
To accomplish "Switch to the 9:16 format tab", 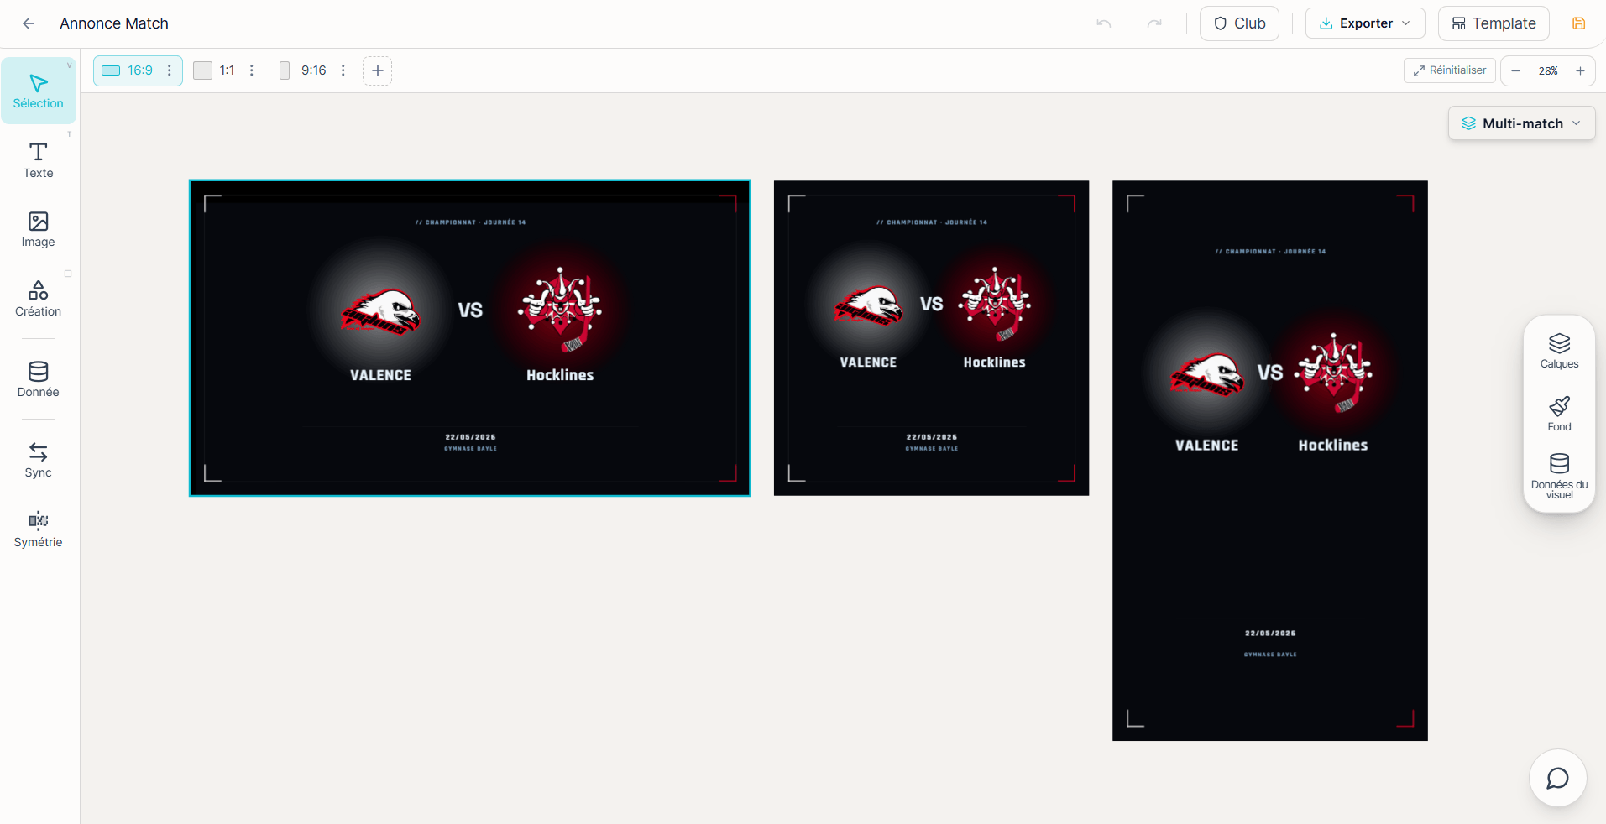I will (x=303, y=70).
